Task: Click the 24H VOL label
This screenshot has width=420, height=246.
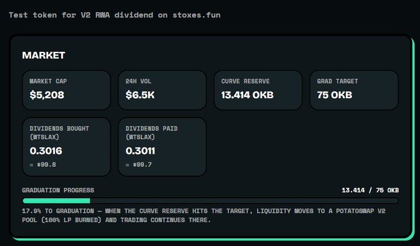Action: pos(138,81)
